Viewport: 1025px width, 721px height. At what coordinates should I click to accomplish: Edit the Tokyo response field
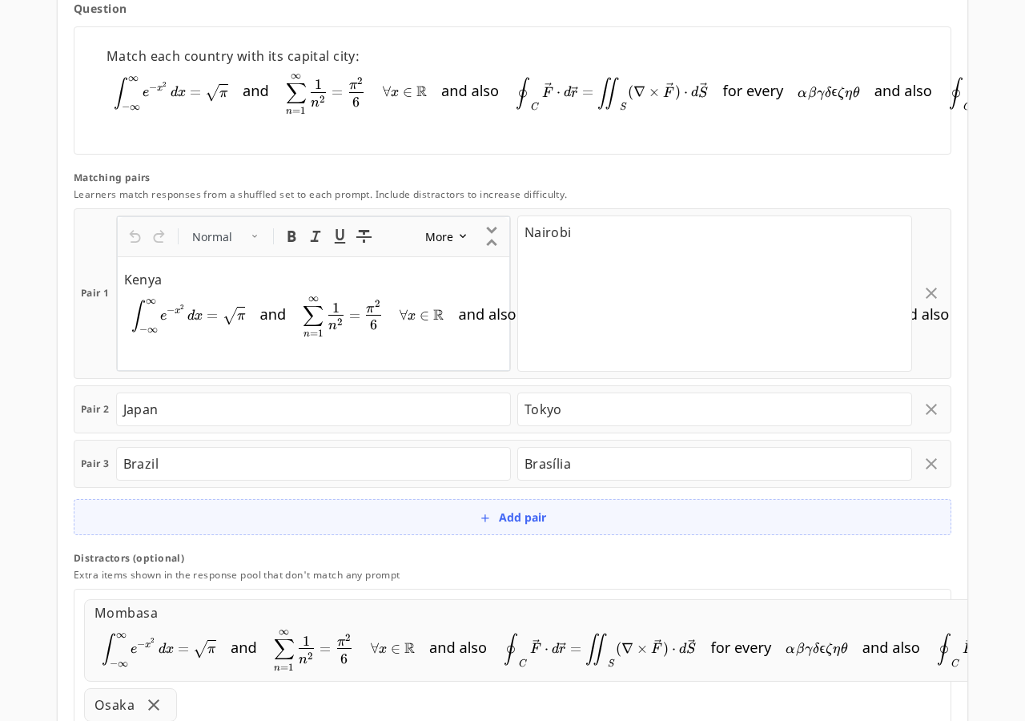[x=714, y=409]
